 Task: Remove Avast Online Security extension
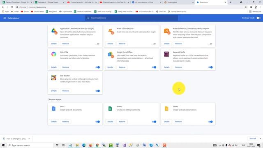tap(122, 44)
